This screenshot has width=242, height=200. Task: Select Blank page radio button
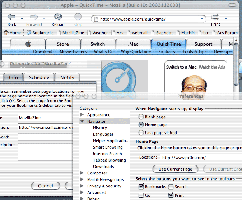(x=141, y=117)
